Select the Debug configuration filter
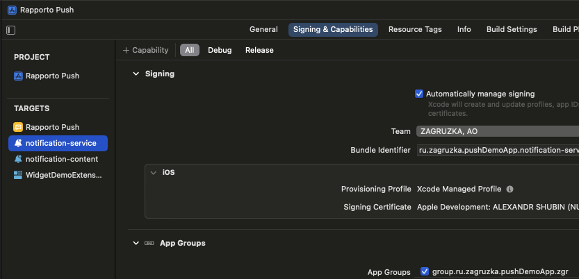 pos(220,50)
